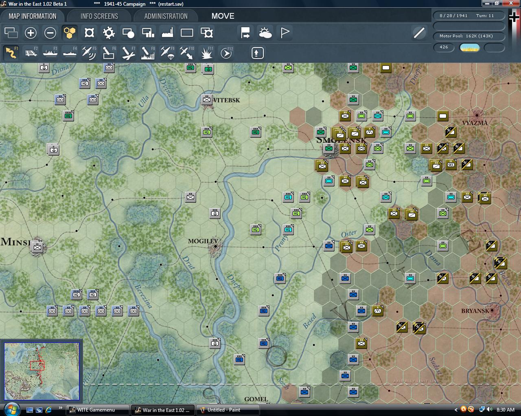This screenshot has height=416, width=521.
Task: Switch to War in the East taskbar item
Action: click(x=163, y=410)
